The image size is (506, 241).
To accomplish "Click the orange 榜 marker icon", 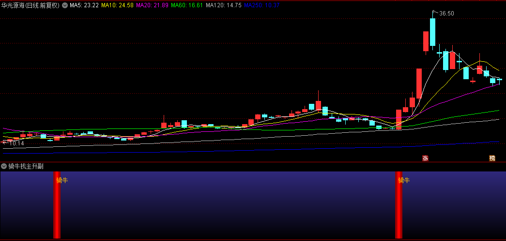I will pyautogui.click(x=492, y=158).
